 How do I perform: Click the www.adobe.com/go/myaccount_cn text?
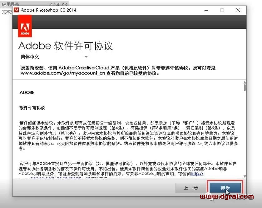click(63, 73)
